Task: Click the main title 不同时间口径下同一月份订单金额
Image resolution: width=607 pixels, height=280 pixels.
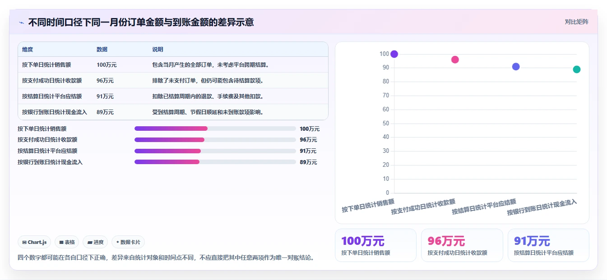Action: 141,22
